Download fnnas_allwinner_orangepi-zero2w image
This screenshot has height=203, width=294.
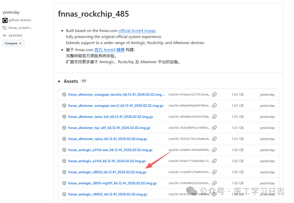117,95
